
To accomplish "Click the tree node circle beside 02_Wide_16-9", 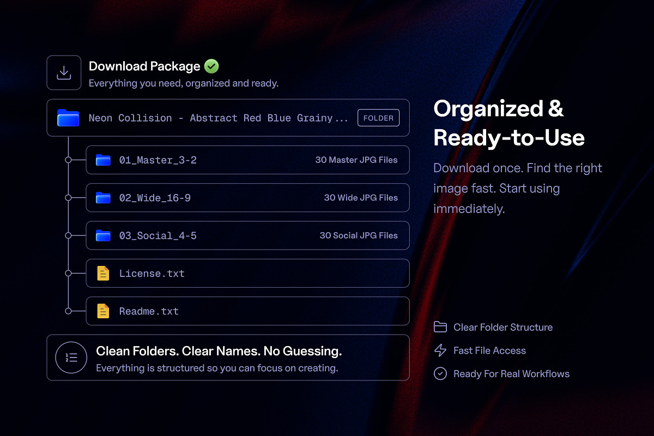I will tap(68, 197).
